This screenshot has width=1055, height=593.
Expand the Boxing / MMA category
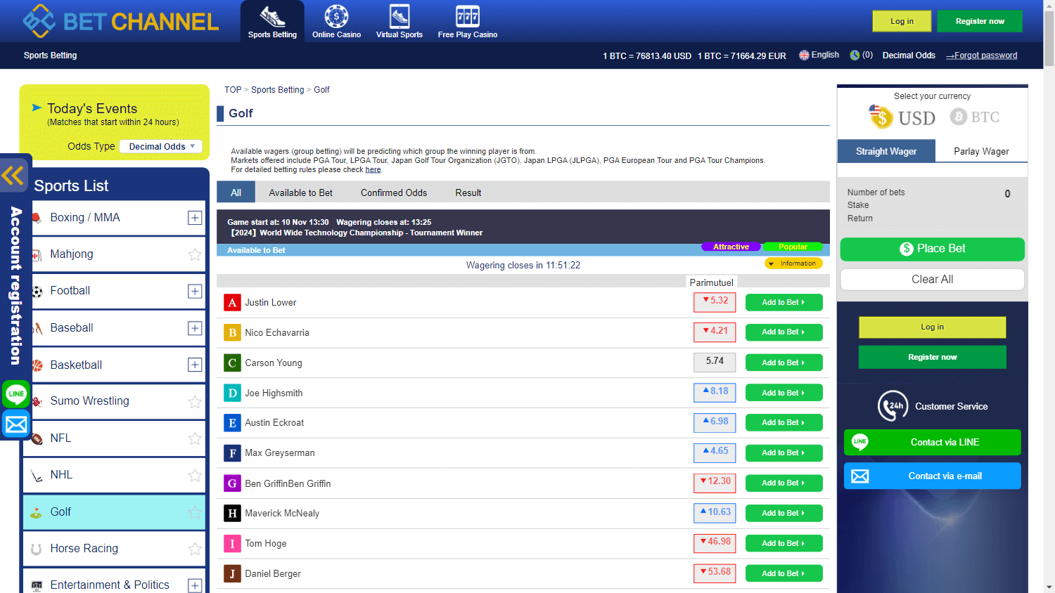point(195,218)
